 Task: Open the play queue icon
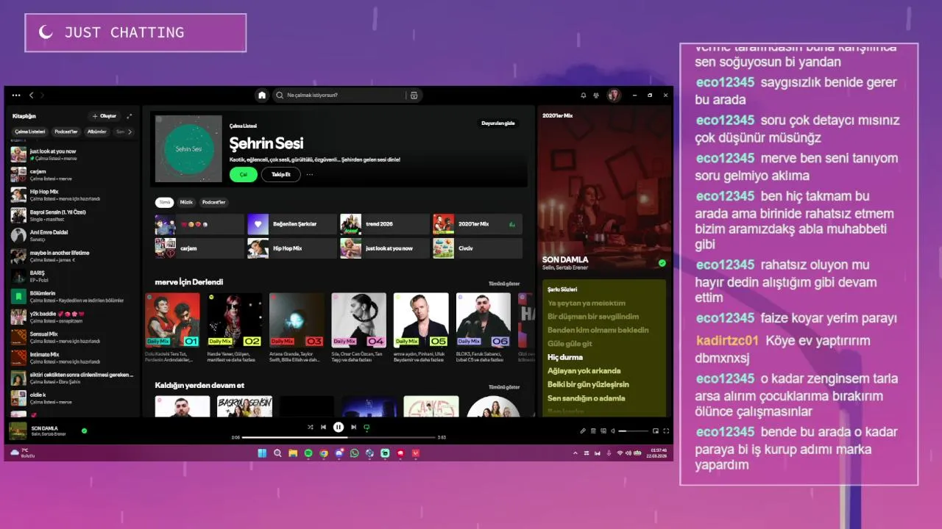click(593, 431)
